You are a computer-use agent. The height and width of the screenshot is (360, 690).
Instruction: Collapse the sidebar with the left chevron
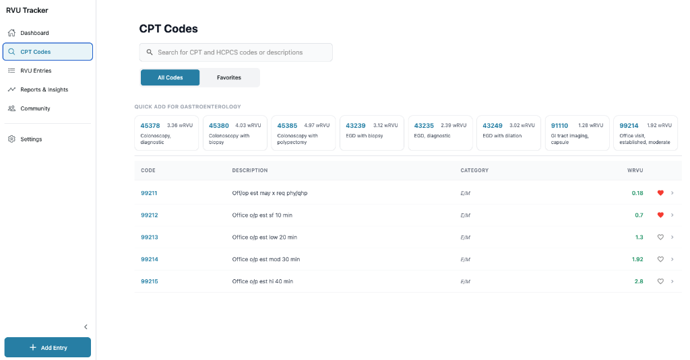click(86, 327)
